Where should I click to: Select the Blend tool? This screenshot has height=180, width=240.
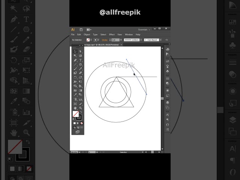click(81, 95)
